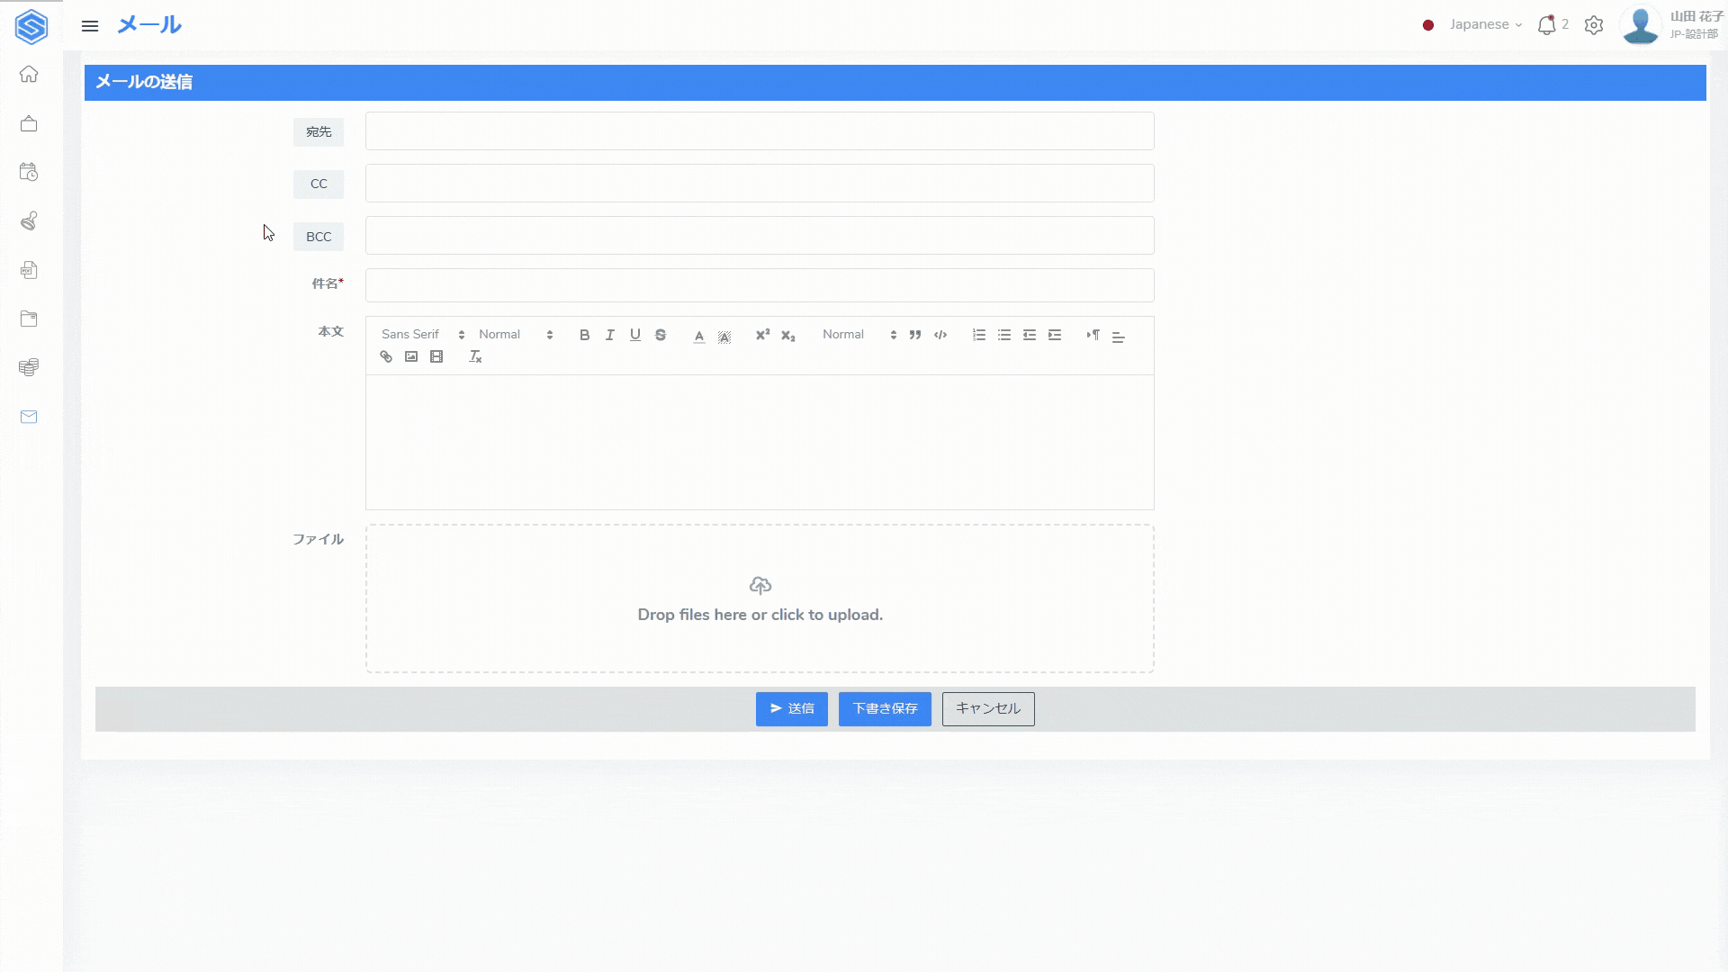The width and height of the screenshot is (1728, 972).
Task: Expand Japanese language selector
Action: point(1485,25)
